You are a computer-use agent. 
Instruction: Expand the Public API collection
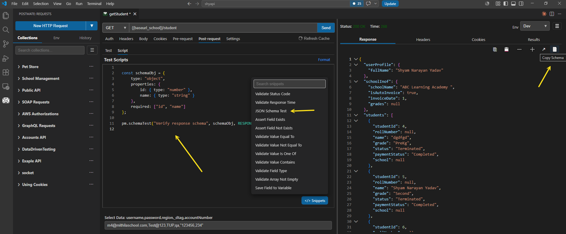pos(19,90)
